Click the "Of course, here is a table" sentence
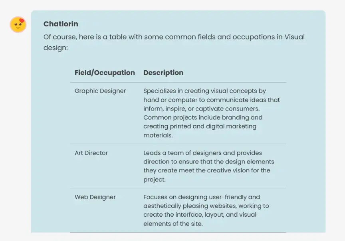This screenshot has width=345, height=241. (174, 37)
